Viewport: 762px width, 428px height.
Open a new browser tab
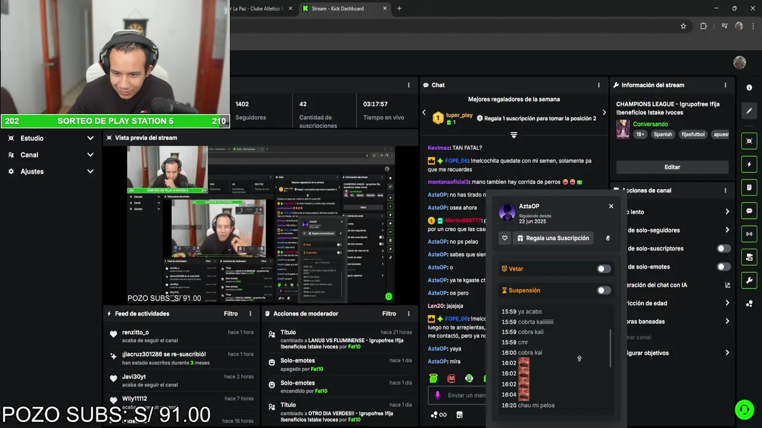[399, 8]
